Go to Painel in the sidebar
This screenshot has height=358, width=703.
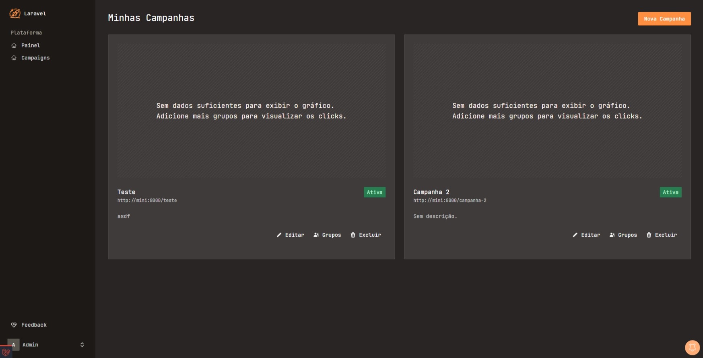(31, 45)
